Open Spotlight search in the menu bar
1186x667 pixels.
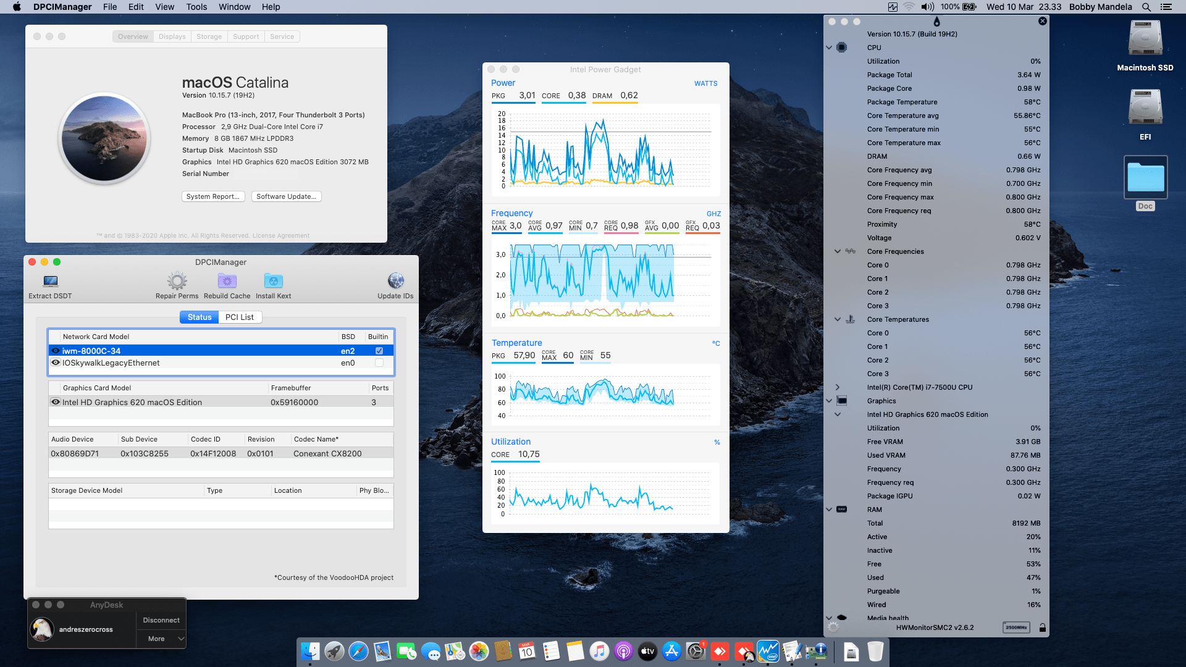(1146, 7)
